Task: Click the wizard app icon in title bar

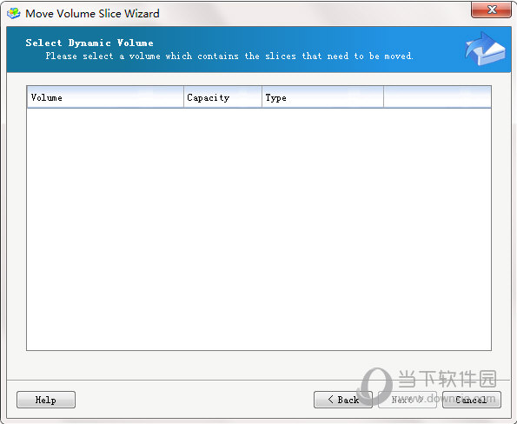Action: [14, 13]
